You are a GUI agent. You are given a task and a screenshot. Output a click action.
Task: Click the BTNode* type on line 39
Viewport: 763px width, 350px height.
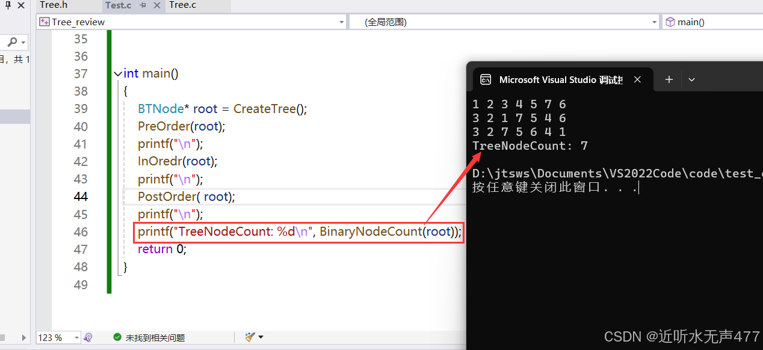pyautogui.click(x=164, y=109)
